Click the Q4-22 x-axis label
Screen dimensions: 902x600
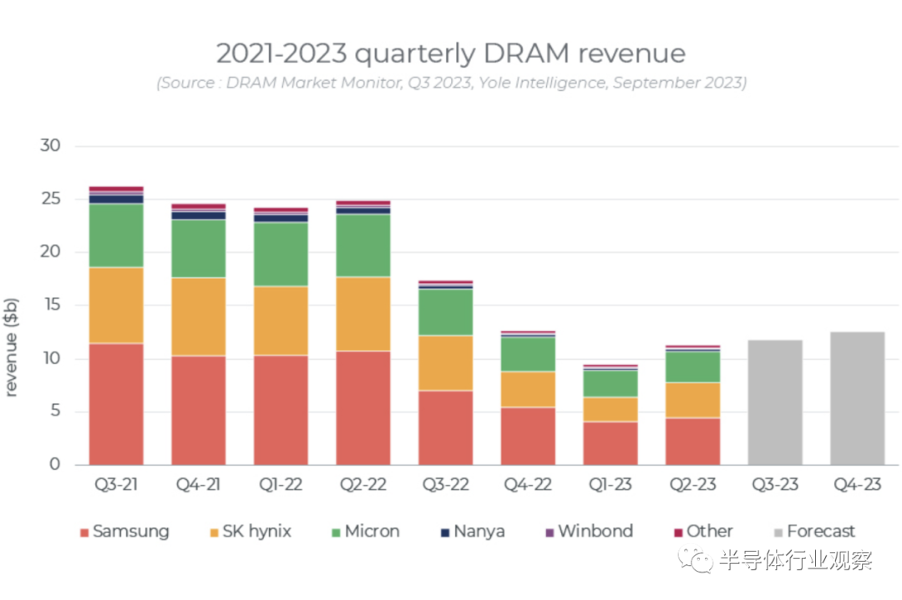click(528, 485)
